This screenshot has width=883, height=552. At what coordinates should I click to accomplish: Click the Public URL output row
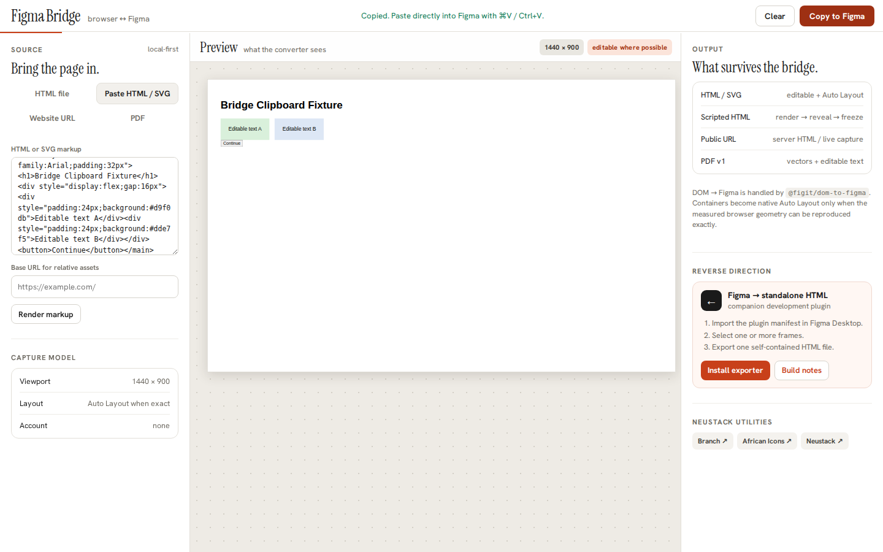pyautogui.click(x=782, y=139)
